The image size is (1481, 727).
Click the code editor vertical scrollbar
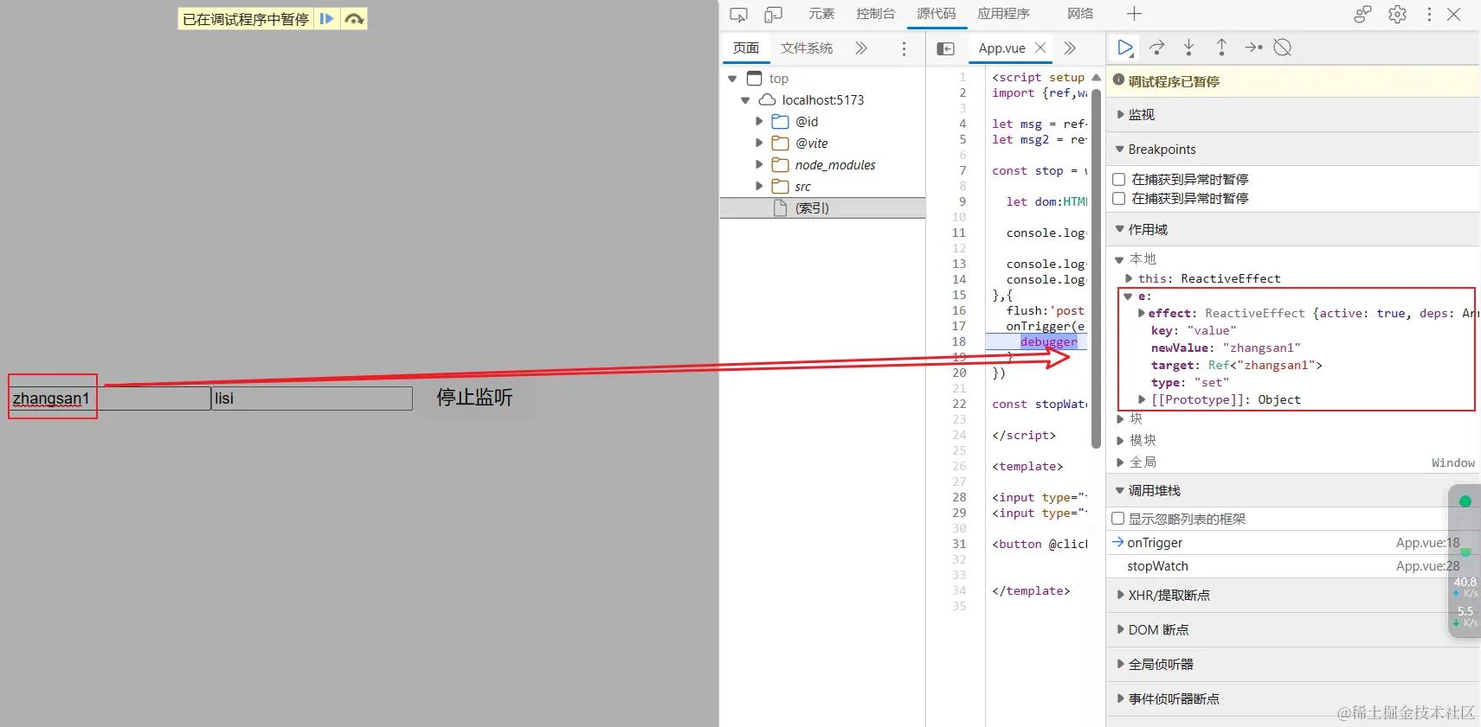click(1096, 268)
